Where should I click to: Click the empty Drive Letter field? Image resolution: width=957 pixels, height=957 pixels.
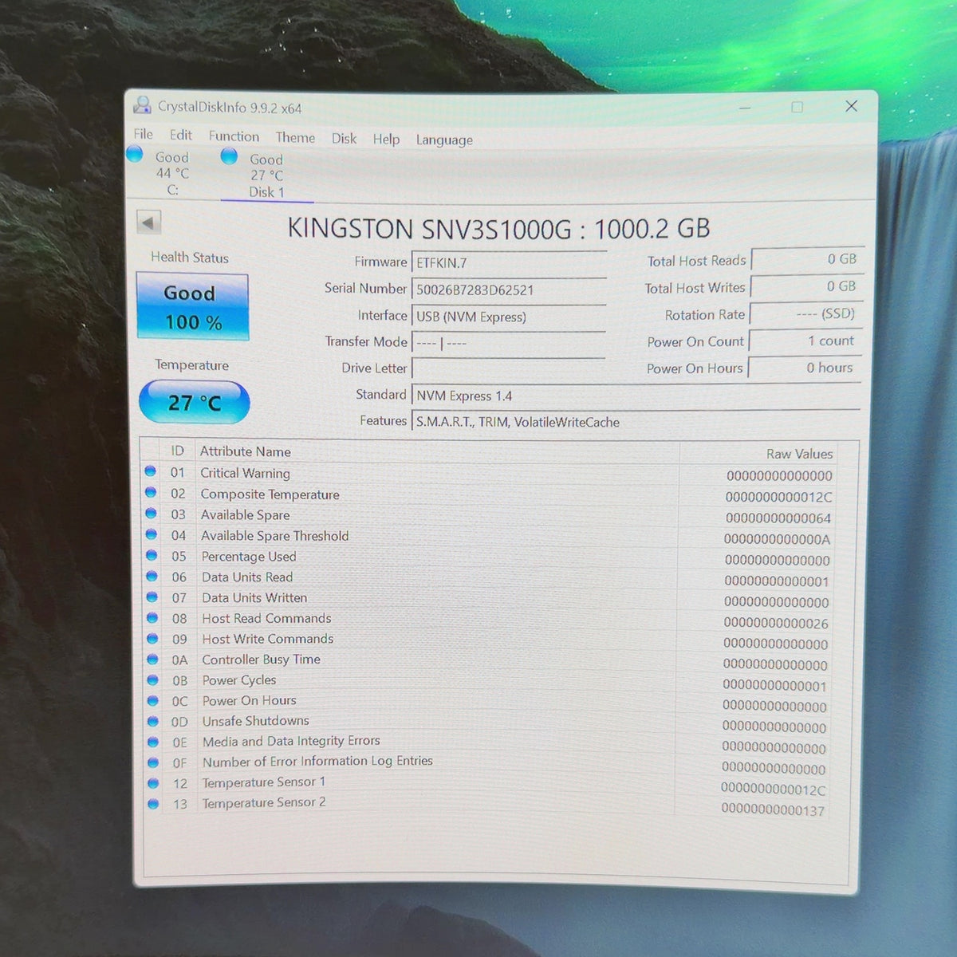(x=509, y=368)
